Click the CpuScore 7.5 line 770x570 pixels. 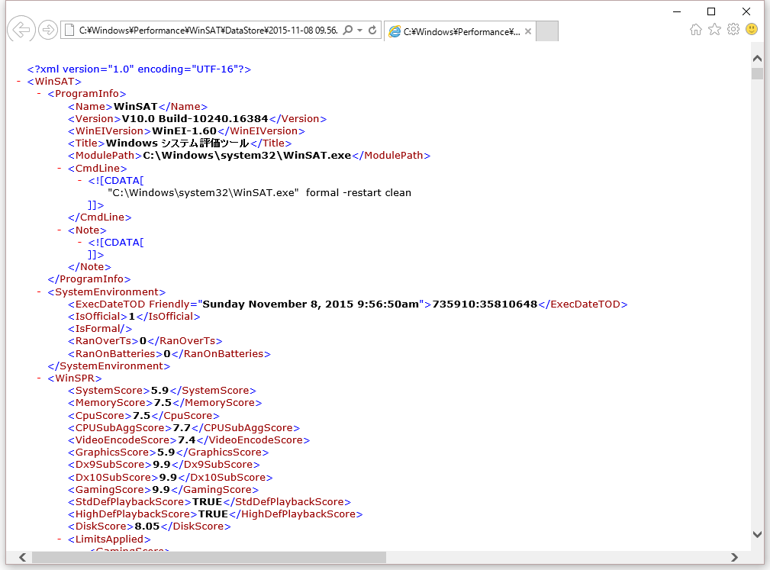[x=144, y=416]
